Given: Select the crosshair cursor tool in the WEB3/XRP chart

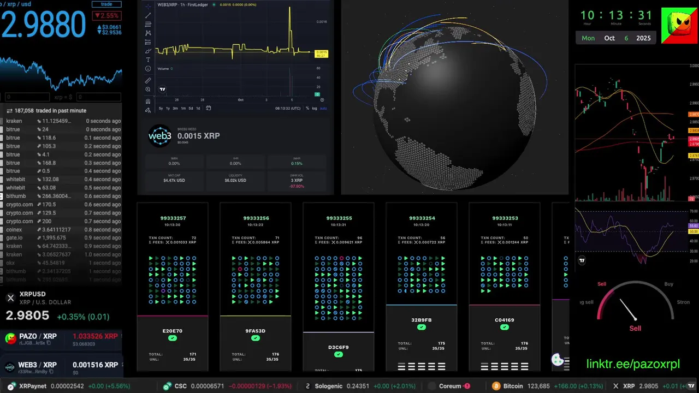Looking at the screenshot, I should click(148, 7).
